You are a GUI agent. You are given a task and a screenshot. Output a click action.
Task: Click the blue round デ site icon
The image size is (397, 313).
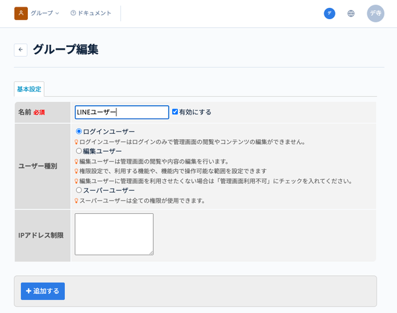(330, 13)
